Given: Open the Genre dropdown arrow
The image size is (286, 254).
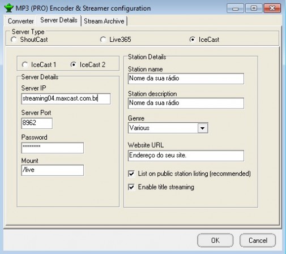Looking at the screenshot, I should click(x=203, y=128).
